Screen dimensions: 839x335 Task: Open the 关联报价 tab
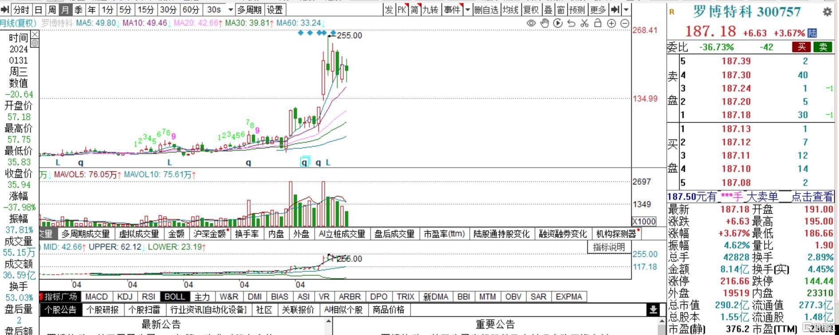298,310
